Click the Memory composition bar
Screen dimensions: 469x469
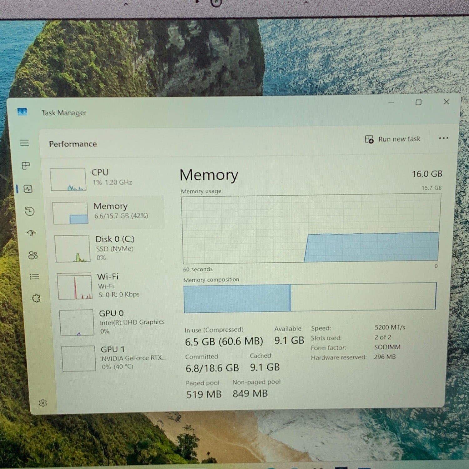310,297
